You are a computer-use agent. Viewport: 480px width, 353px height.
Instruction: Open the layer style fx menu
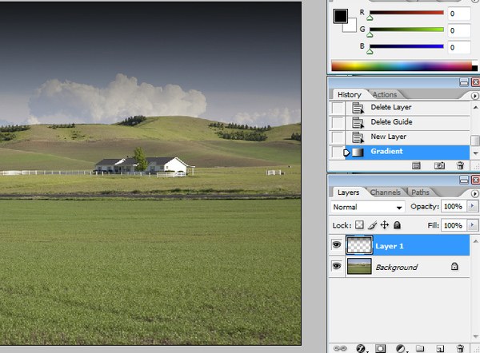(x=361, y=348)
